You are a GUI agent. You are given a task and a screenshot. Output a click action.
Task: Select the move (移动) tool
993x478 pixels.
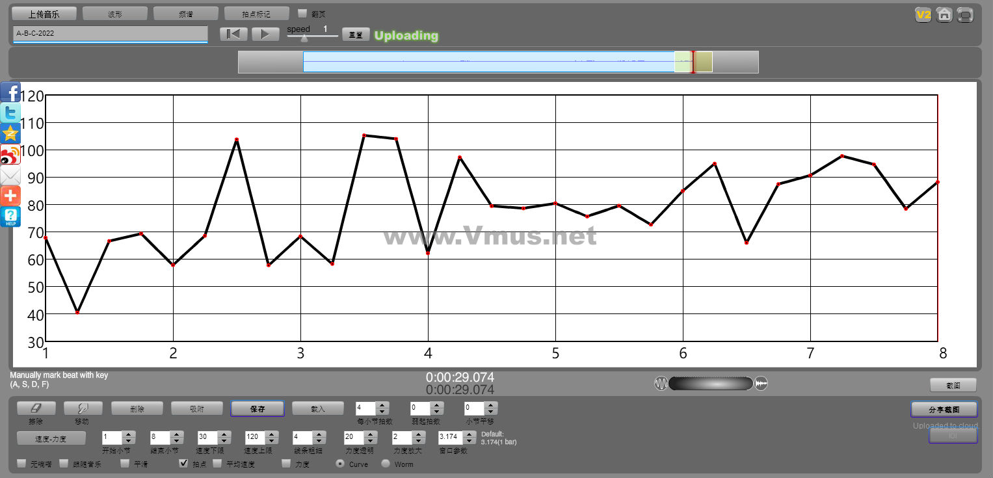(81, 408)
